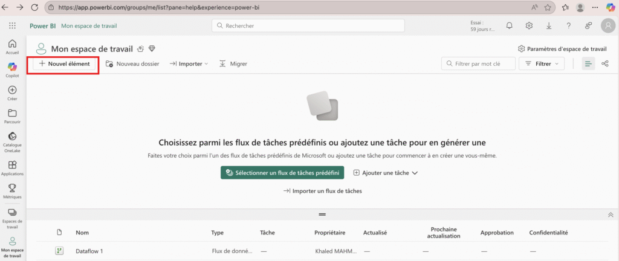This screenshot has height=261, width=619.
Task: Focus the Rechercher search box
Action: coord(308,25)
